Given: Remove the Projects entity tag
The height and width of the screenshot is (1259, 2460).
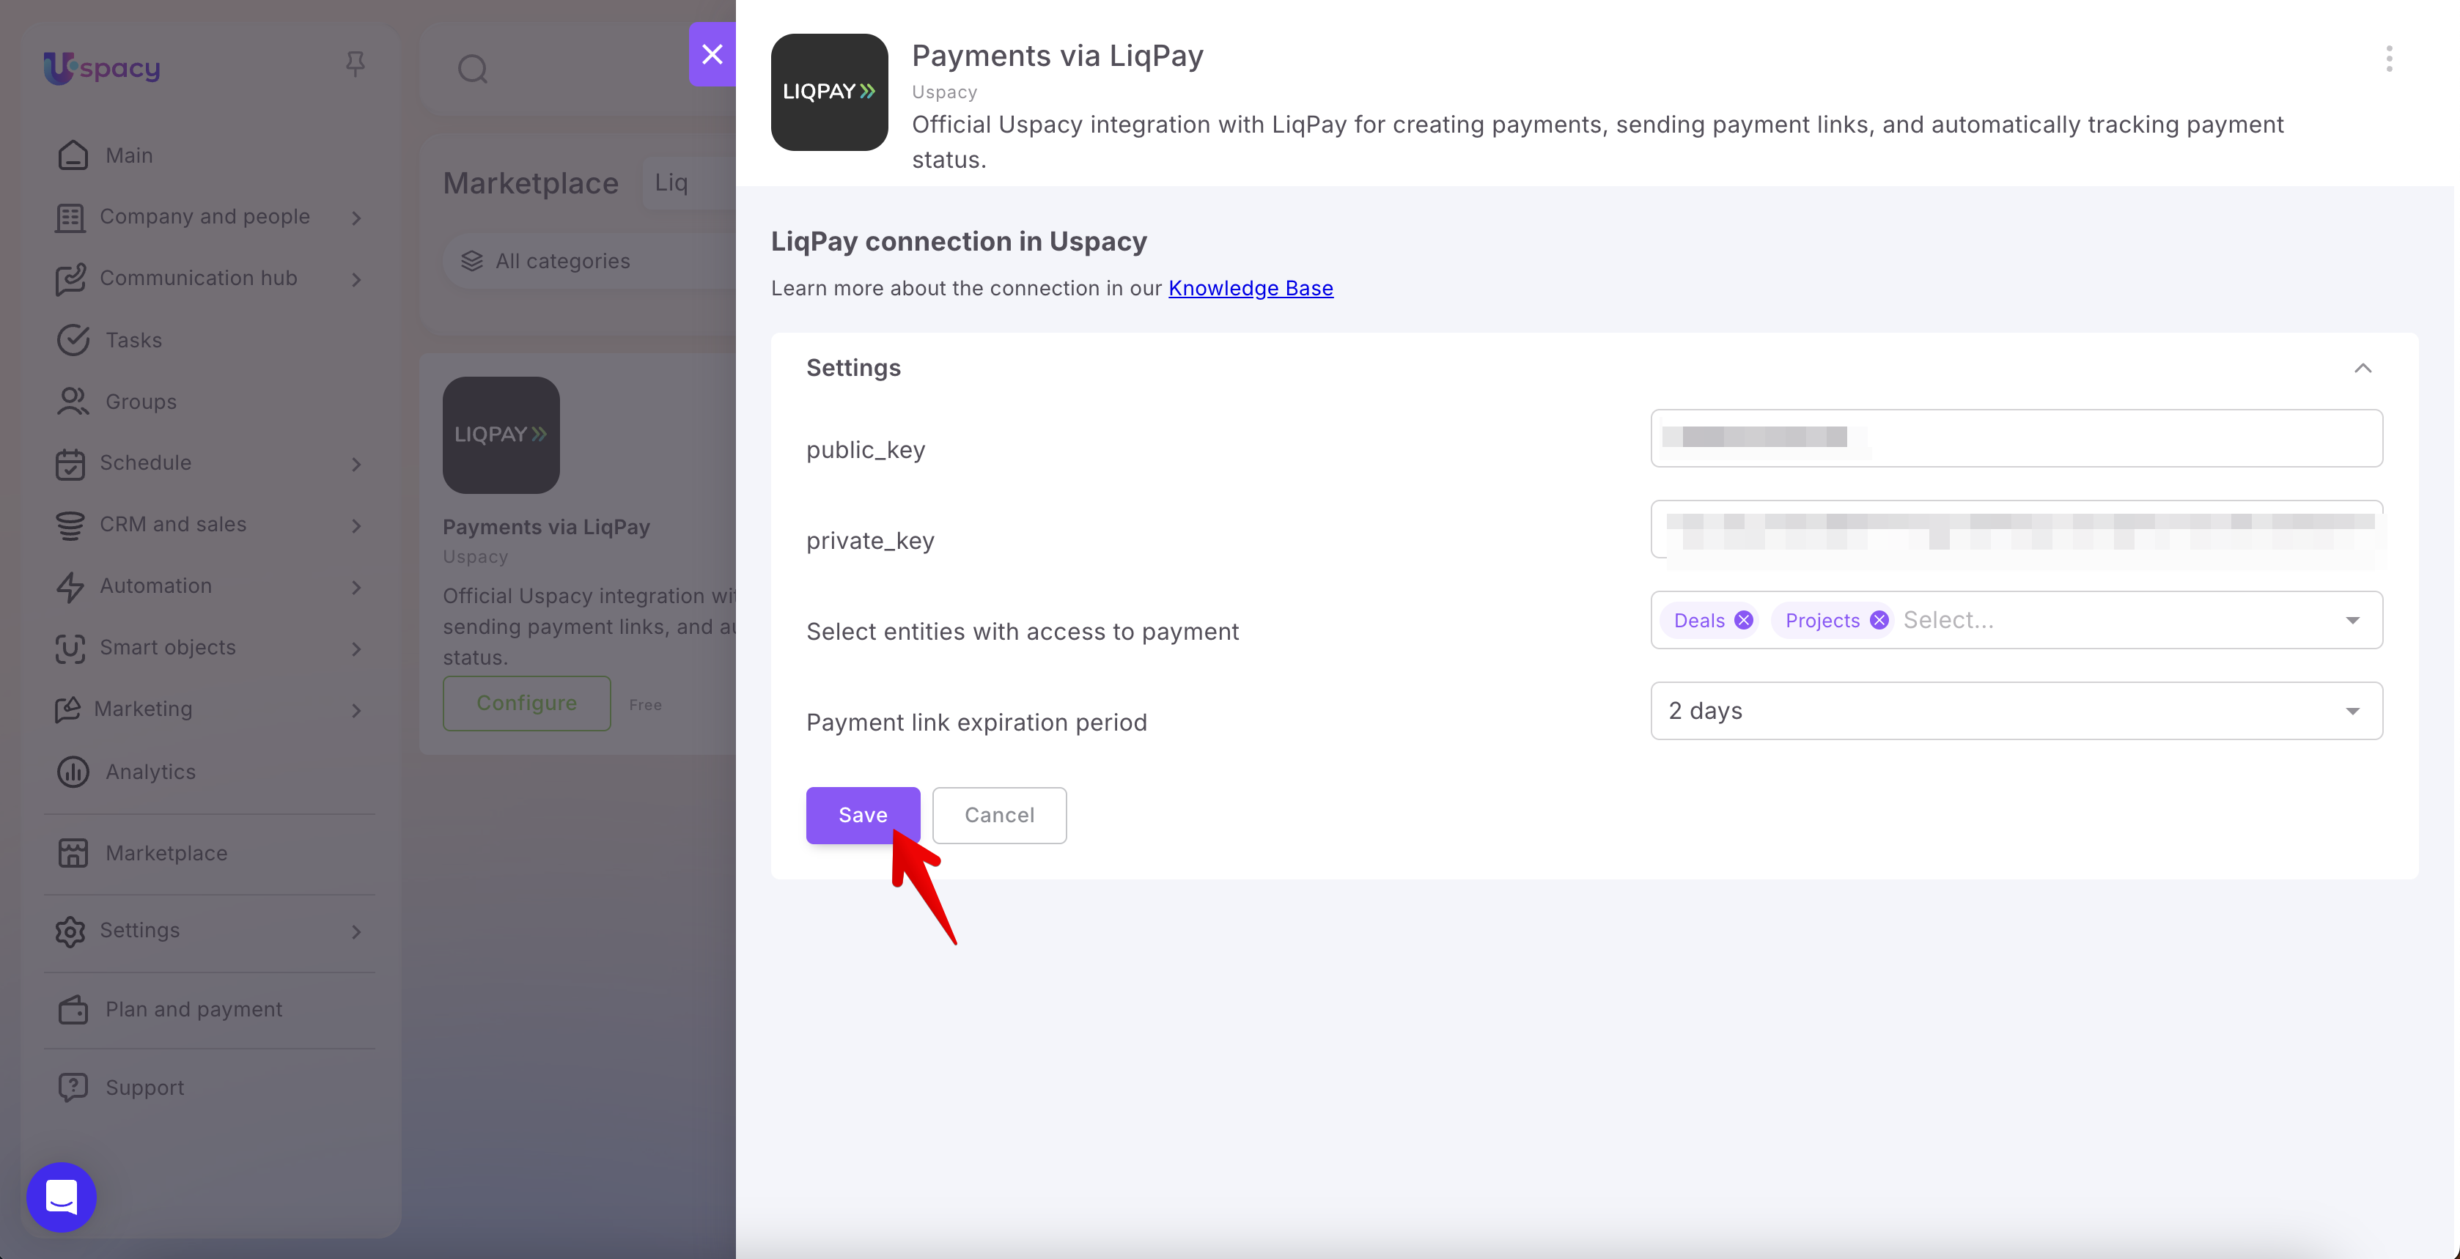Looking at the screenshot, I should pyautogui.click(x=1879, y=621).
